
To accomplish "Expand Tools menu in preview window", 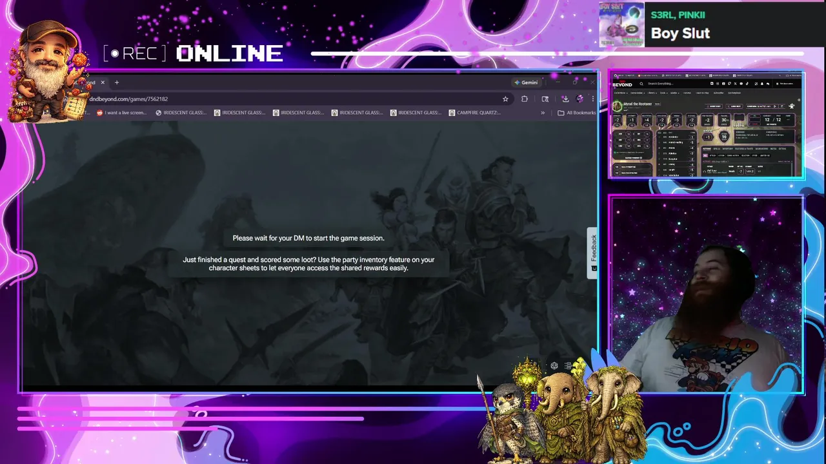I will point(663,93).
